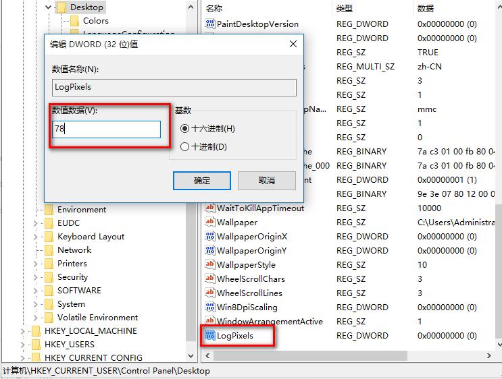502x379 pixels.
Task: Click the LogPixels DWORD value icon
Action: point(209,335)
